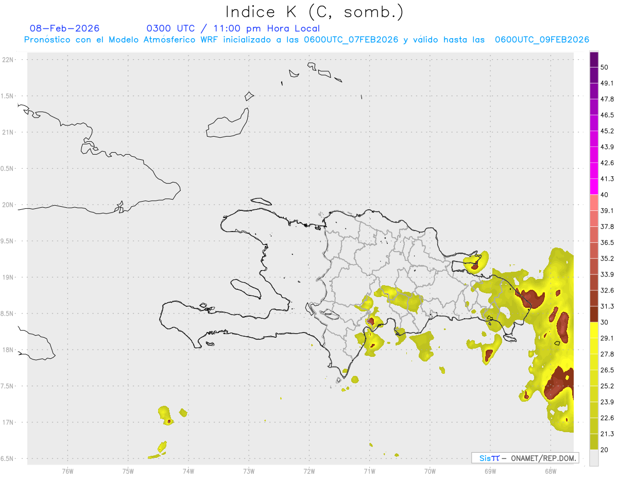Image resolution: width=618 pixels, height=478 pixels.
Task: Click the "68W" longitude label
Action: [x=551, y=471]
